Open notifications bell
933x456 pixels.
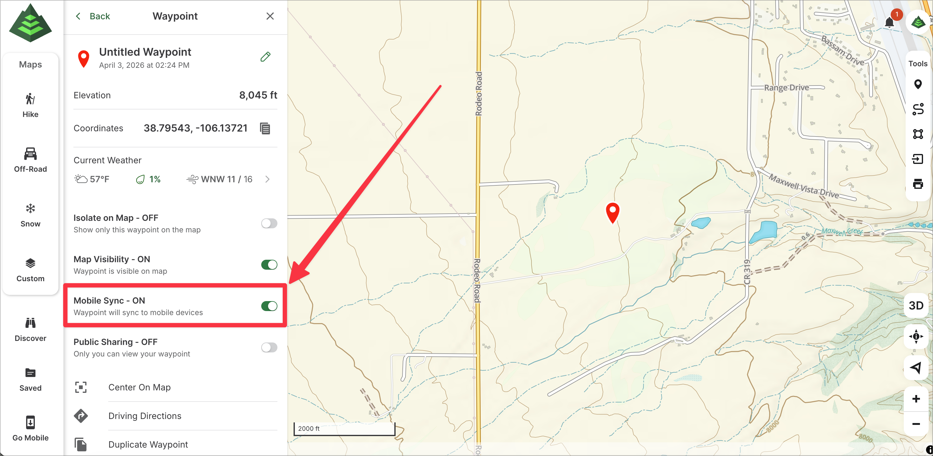(x=889, y=22)
